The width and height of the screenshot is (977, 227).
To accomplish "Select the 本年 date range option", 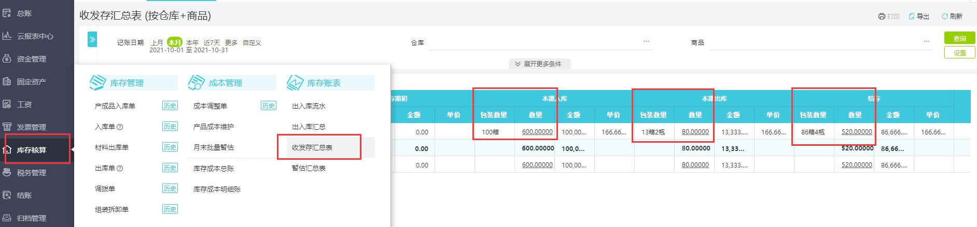I will (192, 42).
